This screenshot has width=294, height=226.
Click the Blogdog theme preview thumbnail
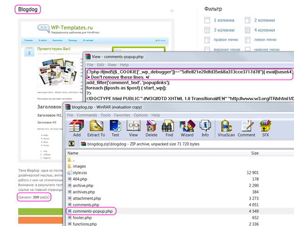click(x=96, y=90)
